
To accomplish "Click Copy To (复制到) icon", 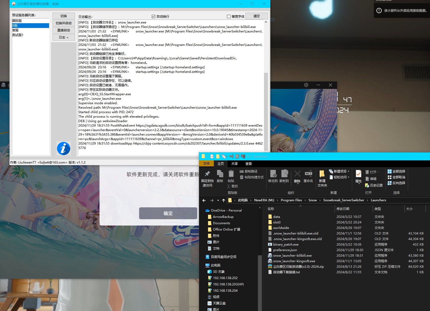I will tap(284, 174).
